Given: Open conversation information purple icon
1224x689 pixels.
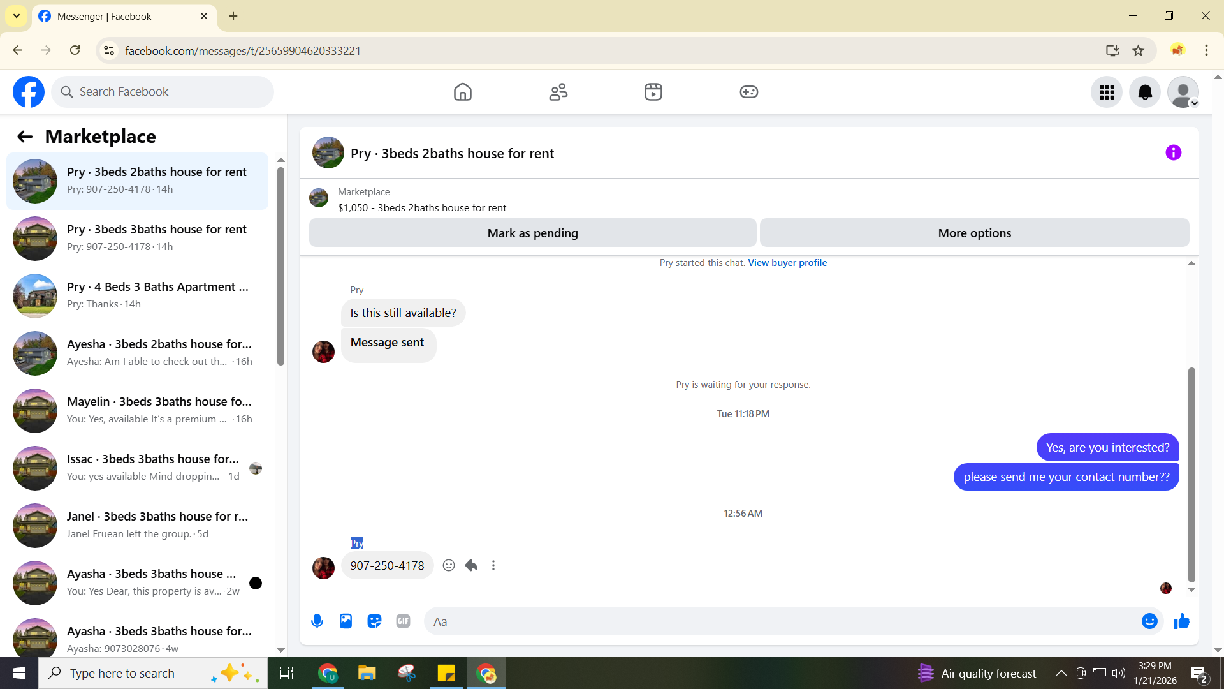Looking at the screenshot, I should coord(1173,153).
